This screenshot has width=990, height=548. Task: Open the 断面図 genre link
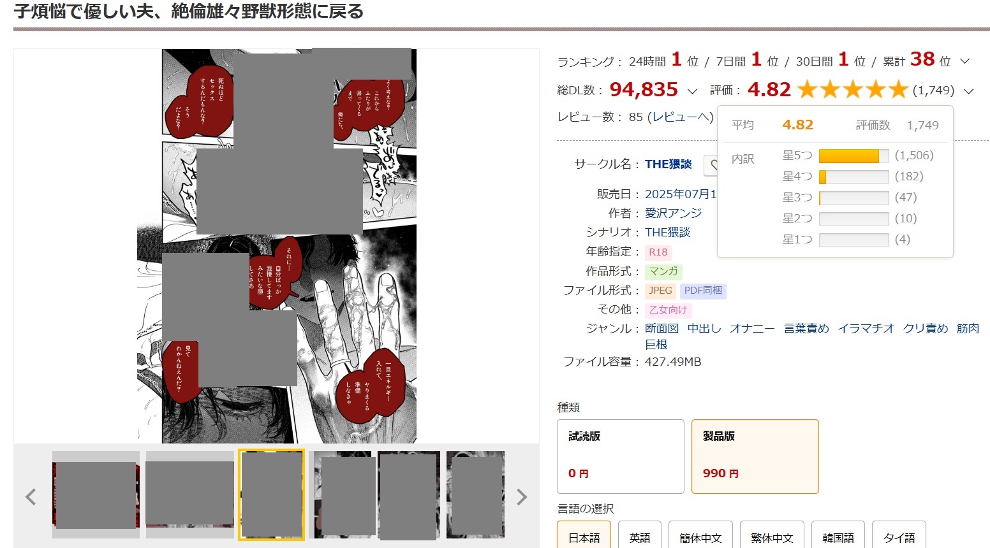pyautogui.click(x=661, y=328)
